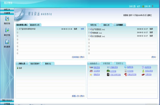Switch to the 最新公告 tab
This screenshot has height=105, width=160.
(106, 25)
